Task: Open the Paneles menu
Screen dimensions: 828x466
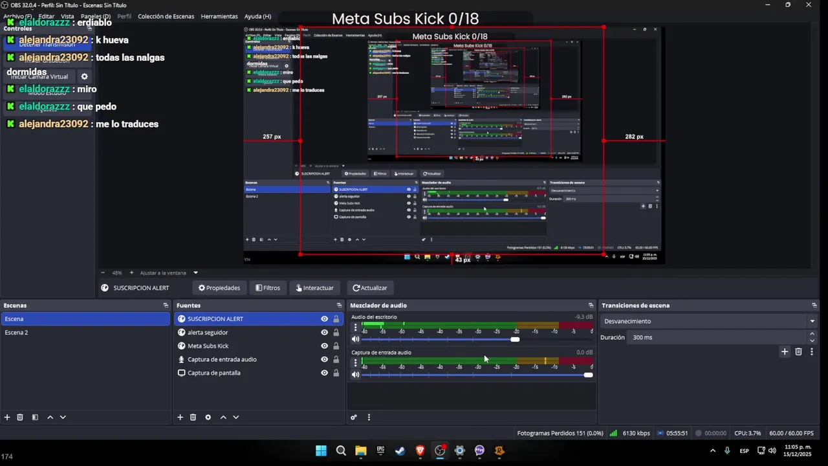Action: point(96,16)
